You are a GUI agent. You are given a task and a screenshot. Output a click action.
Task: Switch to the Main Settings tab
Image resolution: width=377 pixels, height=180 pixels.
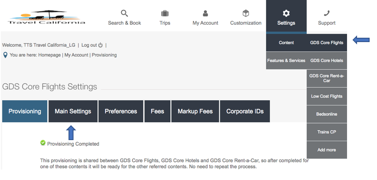[73, 111]
